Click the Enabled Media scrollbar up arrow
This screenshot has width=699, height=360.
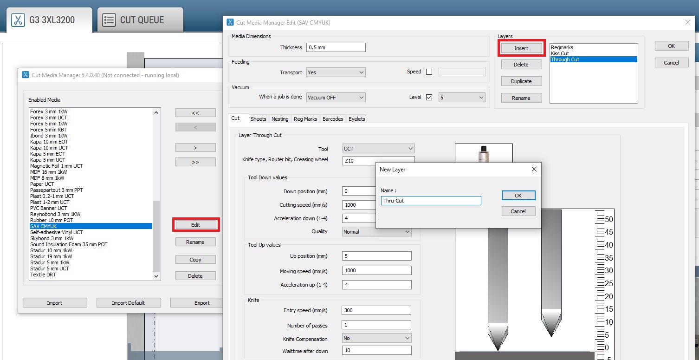[156, 112]
